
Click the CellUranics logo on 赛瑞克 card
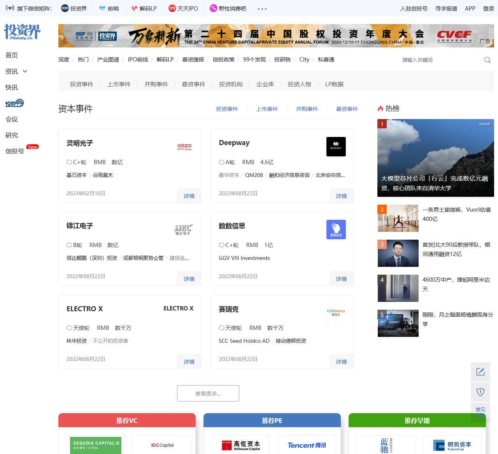point(336,312)
